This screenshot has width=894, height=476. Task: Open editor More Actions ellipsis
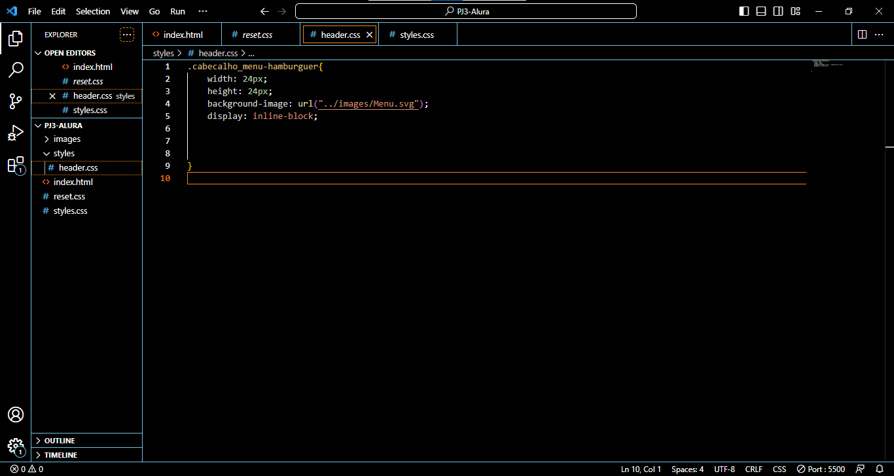(880, 34)
